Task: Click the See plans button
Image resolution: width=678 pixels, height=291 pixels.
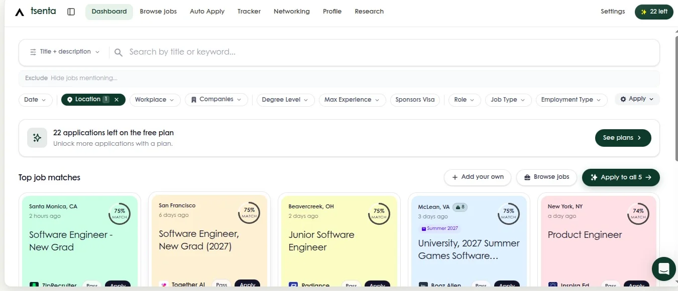Action: pyautogui.click(x=623, y=138)
